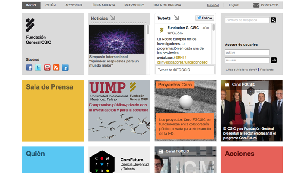The width and height of the screenshot is (303, 173).
Task: Open the #ERN14 hashtag link
Action: pos(180,58)
